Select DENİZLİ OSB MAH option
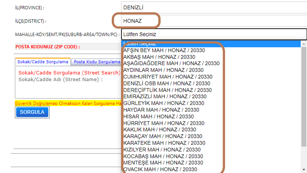The height and width of the screenshot is (173, 307). click(x=167, y=83)
